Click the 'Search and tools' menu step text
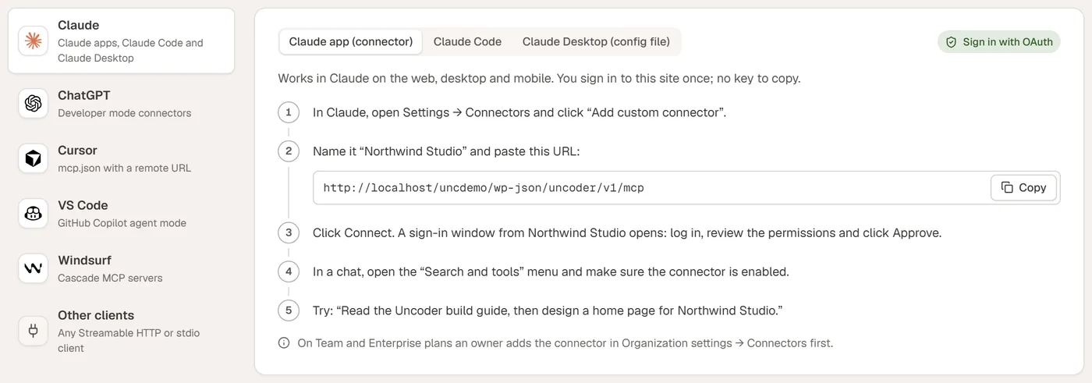The height and width of the screenshot is (383, 1092). tap(551, 271)
